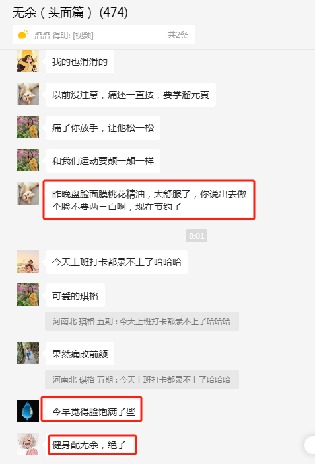Open quoted reply under 果然痛改前颜
This screenshot has height=464, width=315.
(142, 380)
